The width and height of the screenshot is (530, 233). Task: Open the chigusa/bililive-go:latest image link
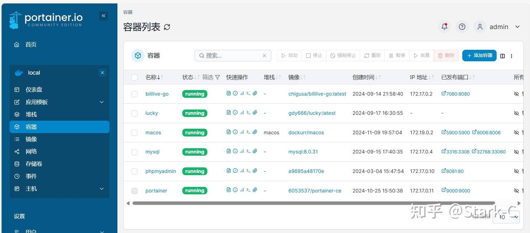tap(317, 94)
